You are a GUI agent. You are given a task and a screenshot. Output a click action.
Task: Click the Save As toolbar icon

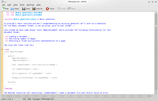click(34, 9)
